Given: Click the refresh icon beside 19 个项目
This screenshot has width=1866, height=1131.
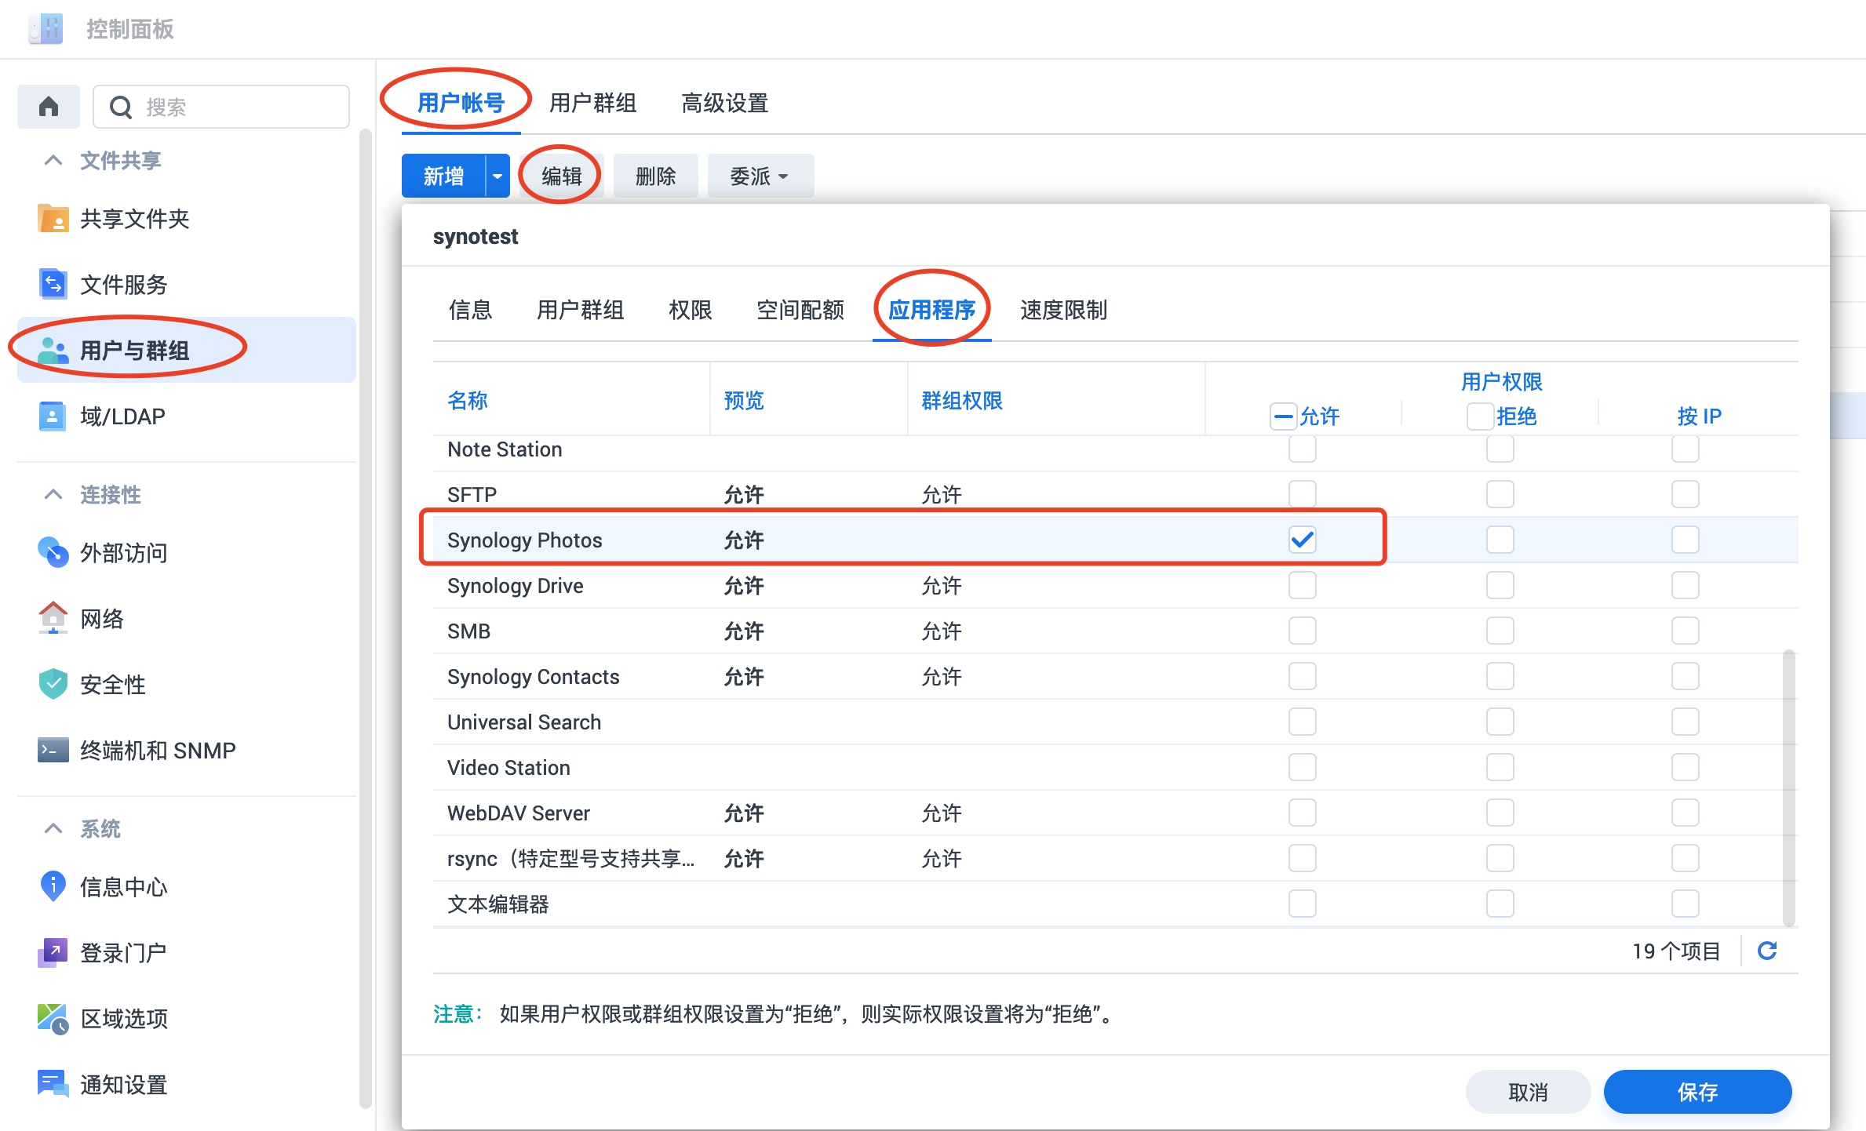Looking at the screenshot, I should click(x=1767, y=951).
